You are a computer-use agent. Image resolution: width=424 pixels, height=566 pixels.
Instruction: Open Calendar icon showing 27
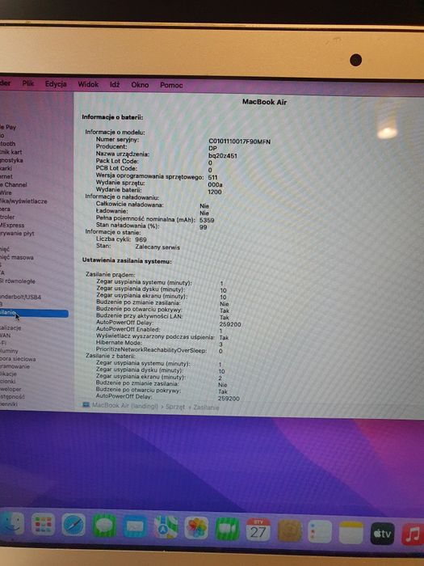258,530
